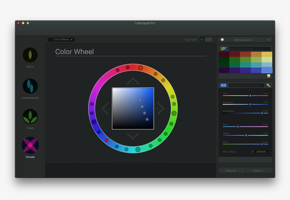The image size is (290, 200).
Task: Click the right chevron beside the color square
Action: pyautogui.click(x=160, y=109)
